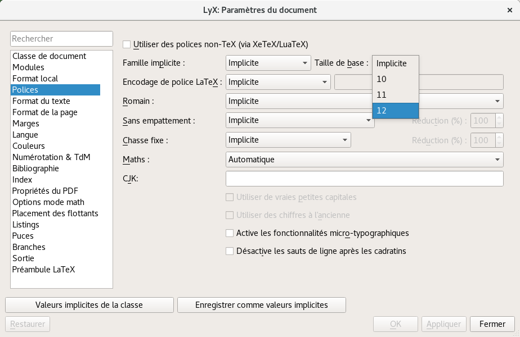Enable non-TeX fonts via XeTeX/LuaTeX

[127, 44]
